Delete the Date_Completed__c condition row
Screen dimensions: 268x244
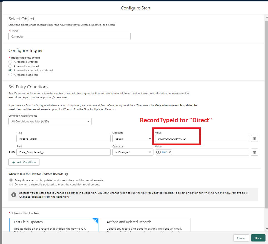254,152
